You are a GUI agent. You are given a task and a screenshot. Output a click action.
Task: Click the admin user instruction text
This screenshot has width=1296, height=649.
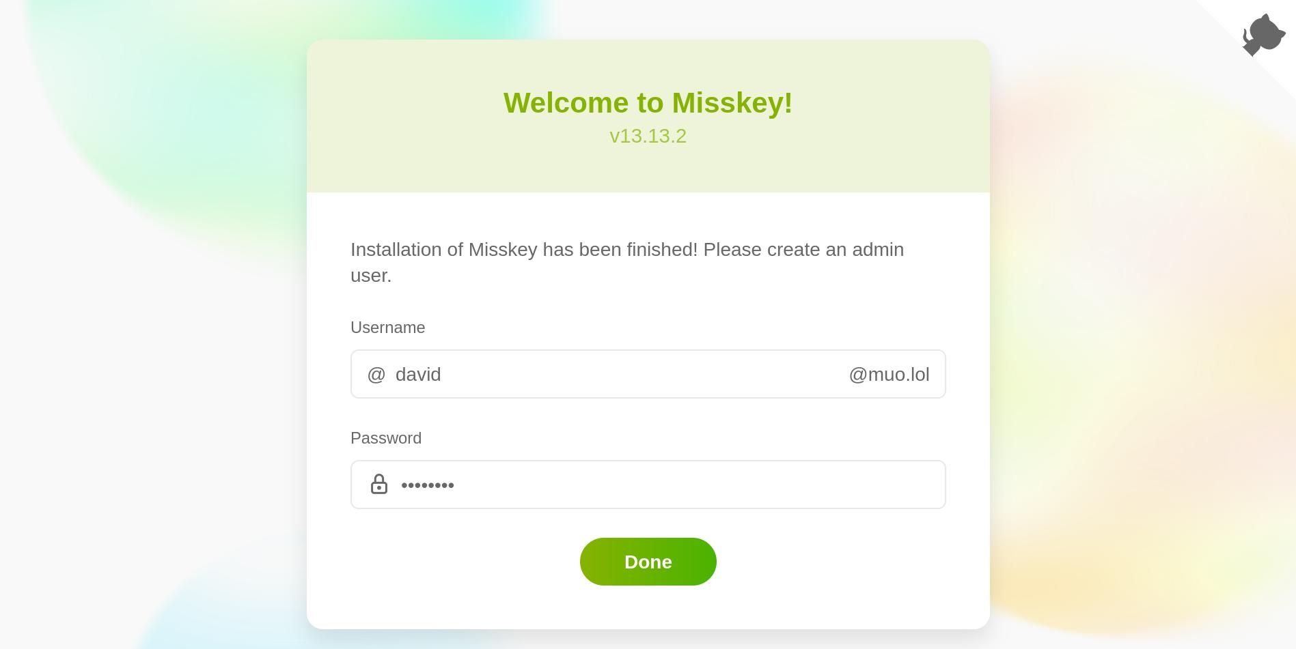point(626,263)
